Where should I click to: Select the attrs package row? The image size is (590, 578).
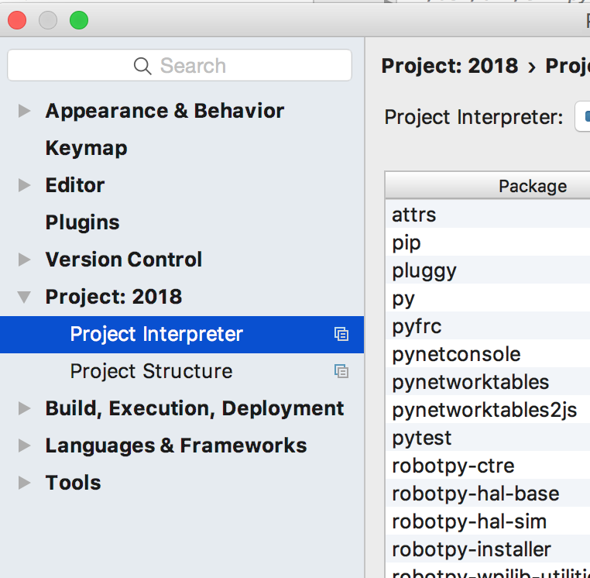488,214
